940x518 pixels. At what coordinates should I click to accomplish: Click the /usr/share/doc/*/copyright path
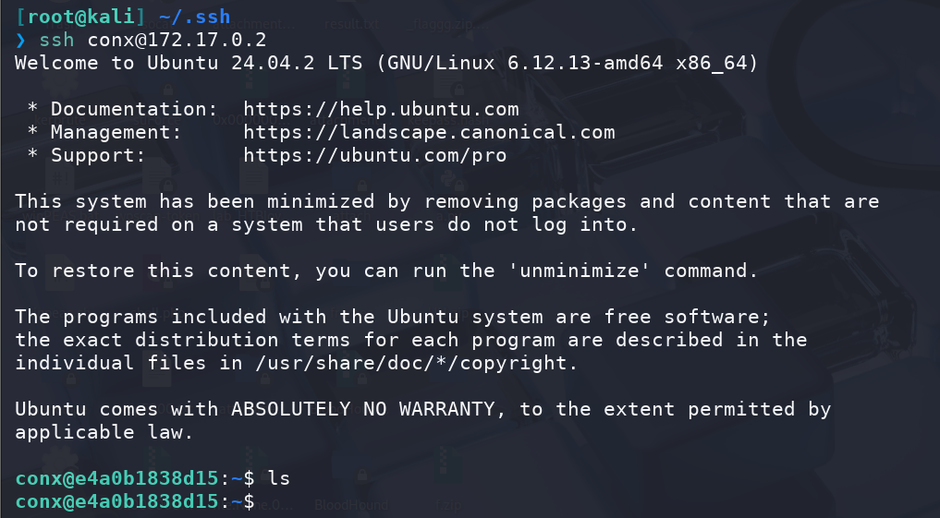tap(411, 363)
